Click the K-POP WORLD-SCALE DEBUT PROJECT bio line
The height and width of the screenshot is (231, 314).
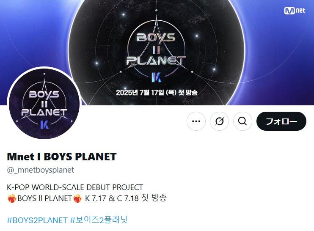point(75,187)
